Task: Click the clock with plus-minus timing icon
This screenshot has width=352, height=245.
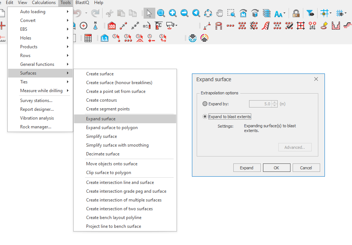Action: coord(151,38)
